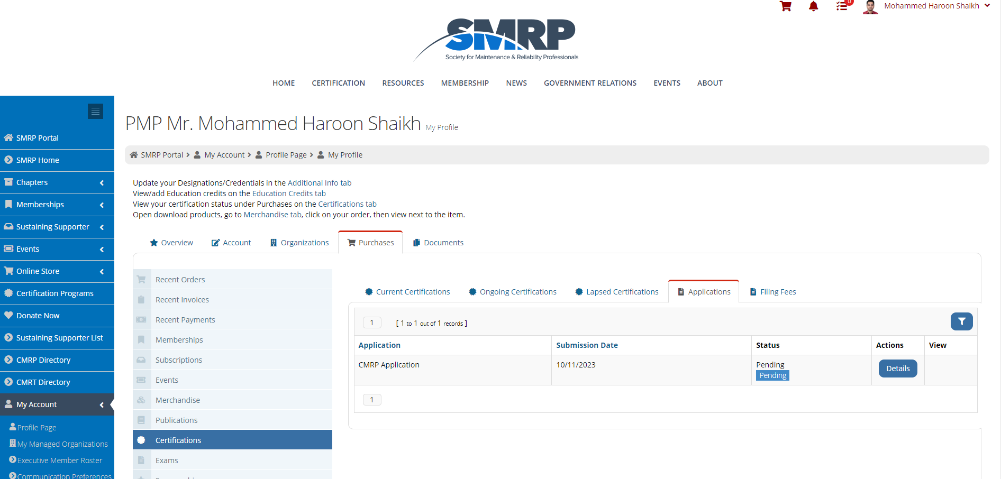Follow the Merchandise tab link
This screenshot has width=1001, height=479.
point(272,215)
